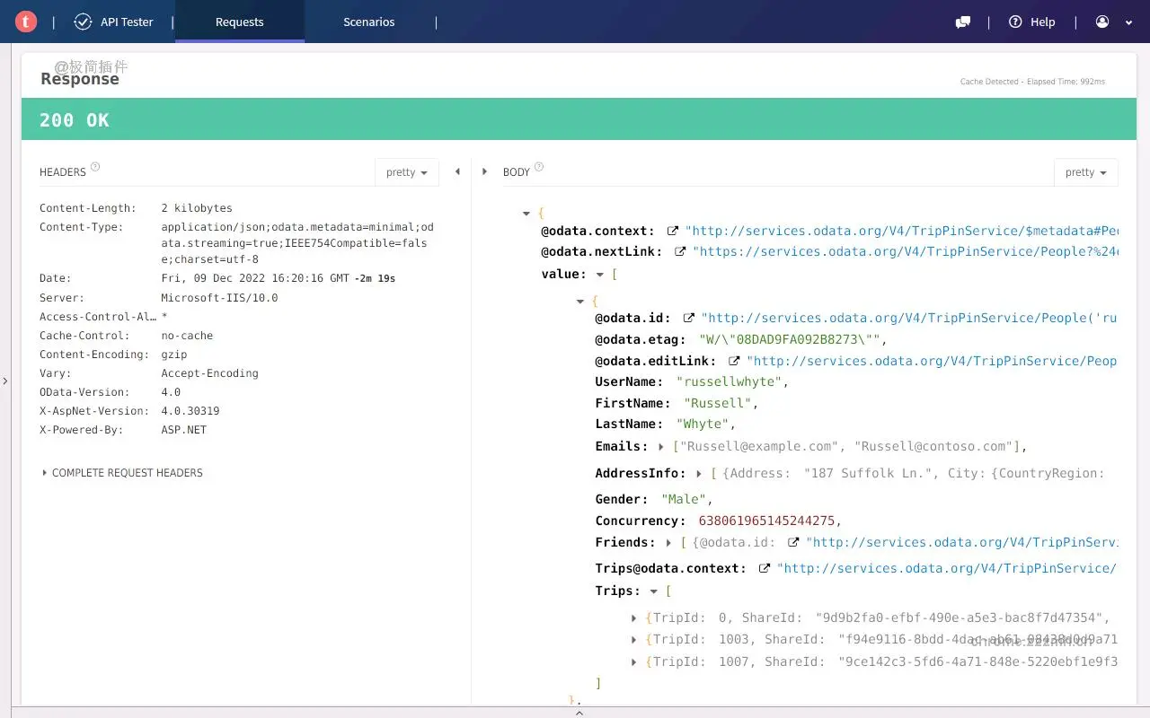The height and width of the screenshot is (718, 1150).
Task: Switch to the Scenarios tab
Action: [369, 22]
